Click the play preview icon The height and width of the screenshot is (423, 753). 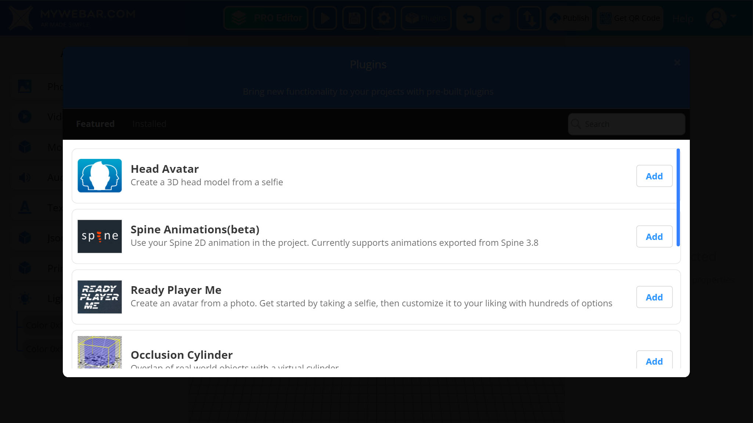[325, 18]
